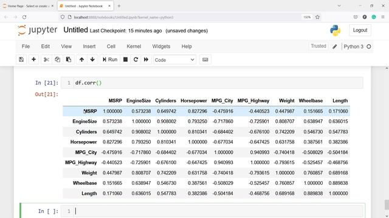
Task: Click the df.corr() code cell
Action: pyautogui.click(x=212, y=83)
